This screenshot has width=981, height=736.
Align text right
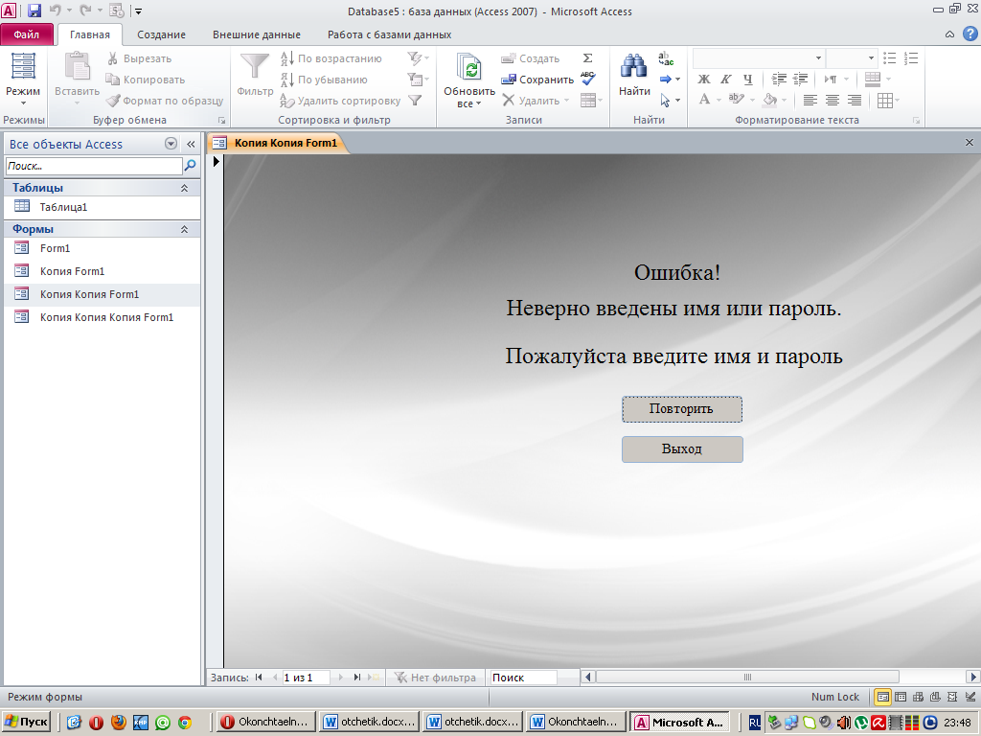pyautogui.click(x=854, y=100)
